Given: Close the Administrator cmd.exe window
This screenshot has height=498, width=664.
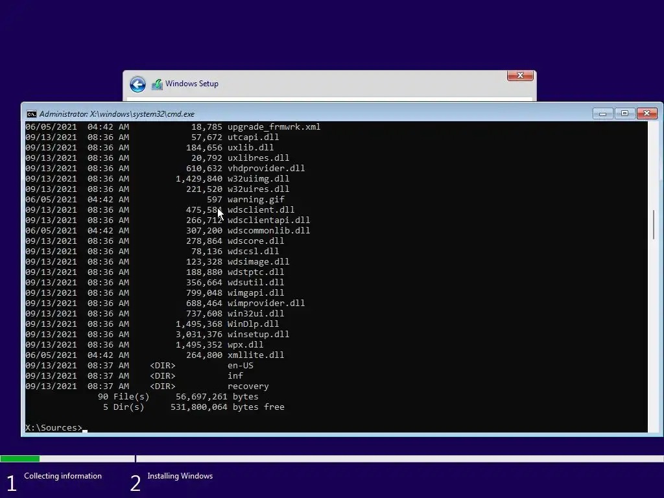Looking at the screenshot, I should 646,113.
